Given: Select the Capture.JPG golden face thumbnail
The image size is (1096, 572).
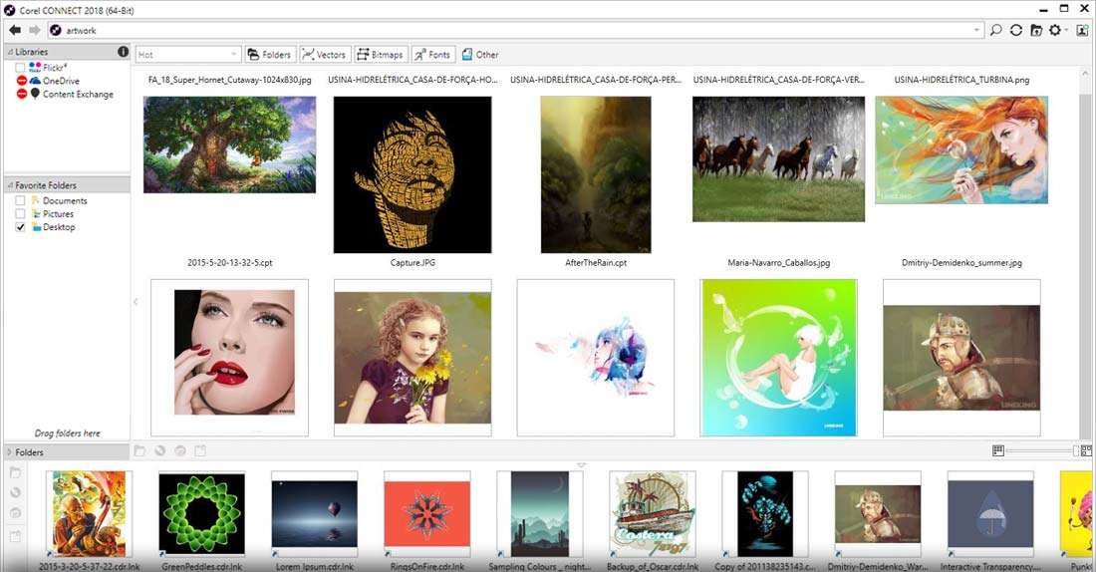Looking at the screenshot, I should pyautogui.click(x=411, y=175).
